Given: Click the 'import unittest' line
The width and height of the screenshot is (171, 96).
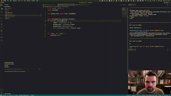Looking at the screenshot, I should click(53, 10).
